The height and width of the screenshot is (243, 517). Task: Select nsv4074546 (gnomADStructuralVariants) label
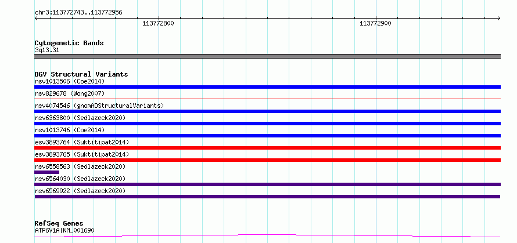point(99,106)
